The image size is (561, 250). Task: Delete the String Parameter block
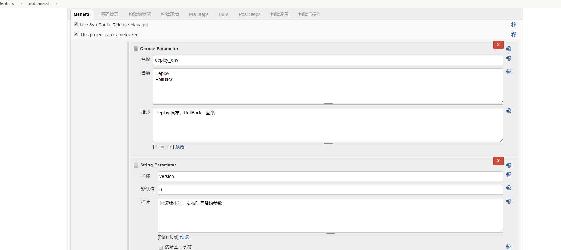(x=498, y=161)
